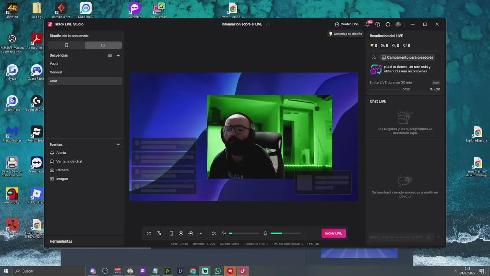Click the taskbar Buscar search box

49,271
